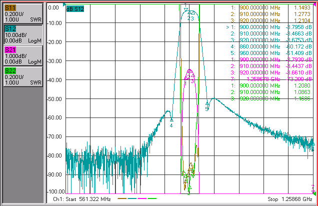Select the magenta S21 marker 3 triangle
The image size is (318, 206).
[x=193, y=75]
